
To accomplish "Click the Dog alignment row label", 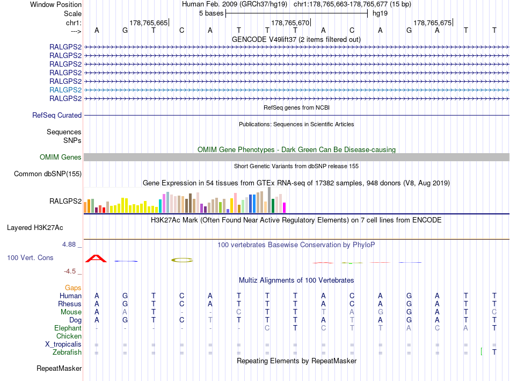I will (x=75, y=320).
